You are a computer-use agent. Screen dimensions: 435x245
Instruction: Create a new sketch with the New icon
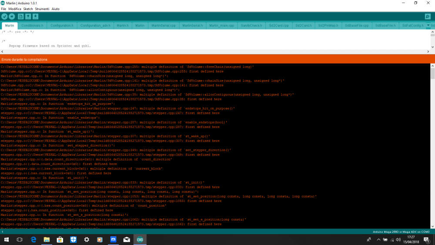click(x=20, y=17)
